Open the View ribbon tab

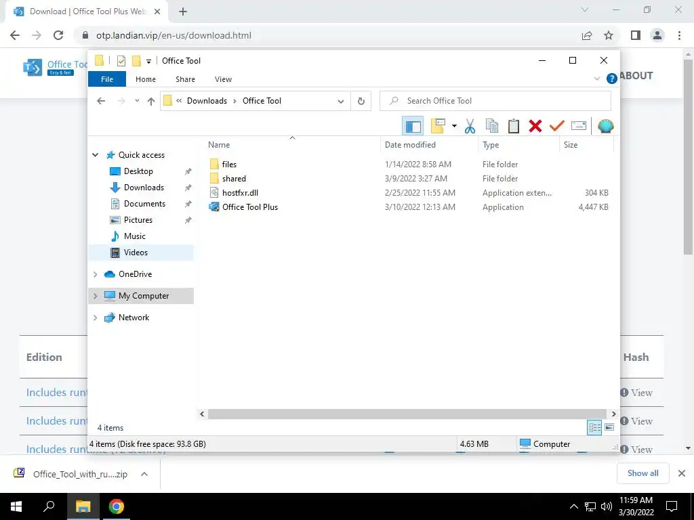(x=223, y=79)
